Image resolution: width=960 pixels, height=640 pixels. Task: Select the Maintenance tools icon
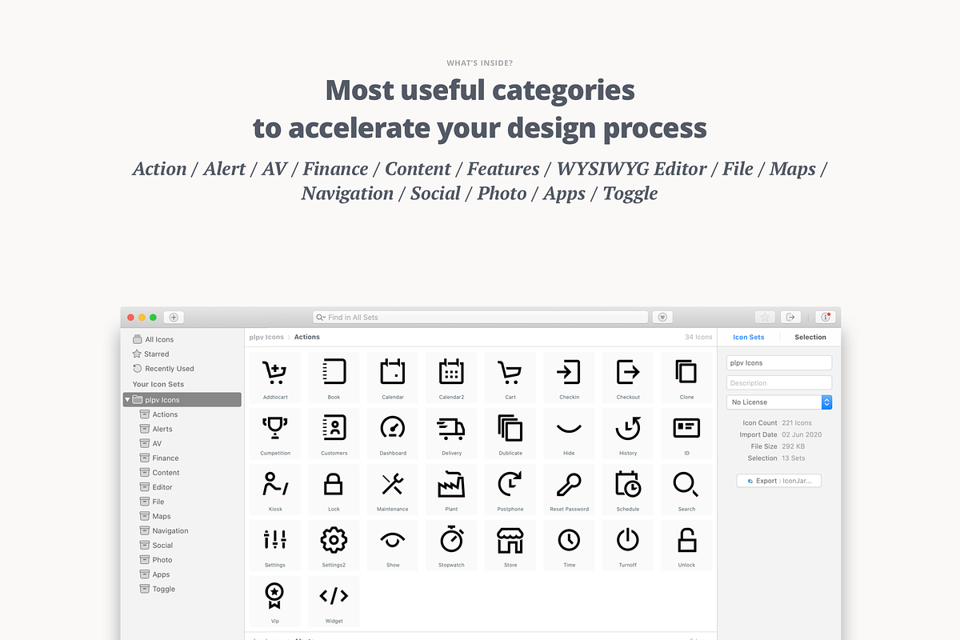(393, 486)
